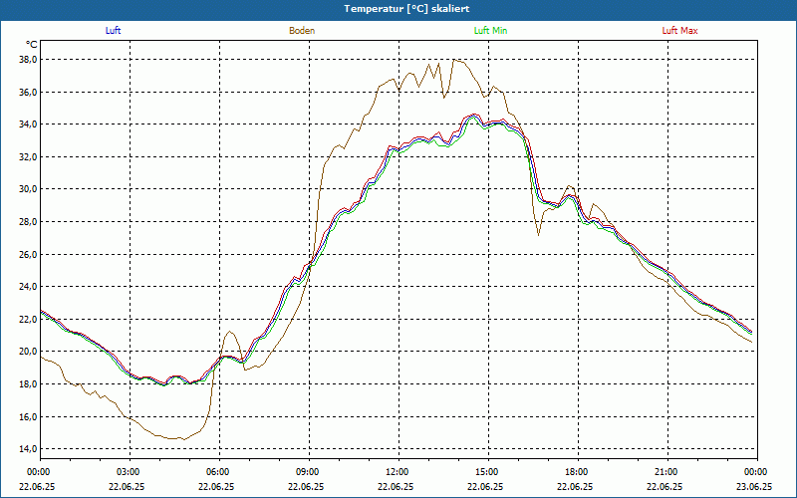Select the 36,0 value on y-axis
Image resolution: width=797 pixels, height=498 pixels.
click(x=28, y=92)
